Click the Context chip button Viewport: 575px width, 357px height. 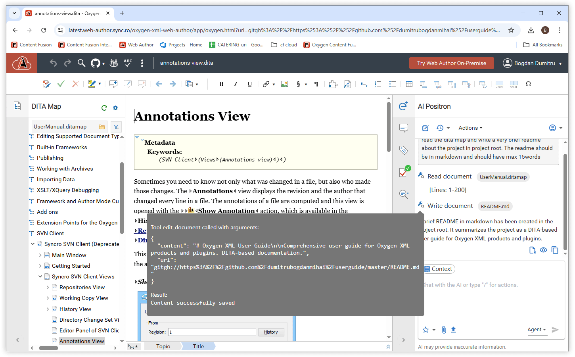pos(439,269)
